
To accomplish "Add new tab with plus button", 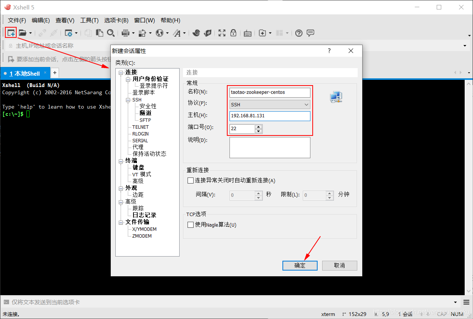I will click(x=55, y=73).
